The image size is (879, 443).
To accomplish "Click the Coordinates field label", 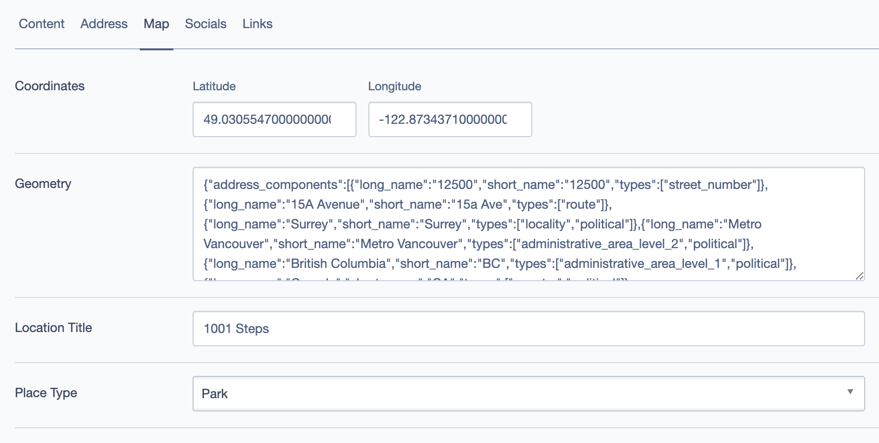I will [x=50, y=86].
